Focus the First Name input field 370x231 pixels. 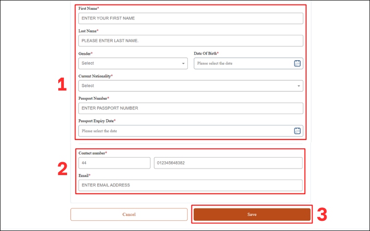click(x=191, y=18)
